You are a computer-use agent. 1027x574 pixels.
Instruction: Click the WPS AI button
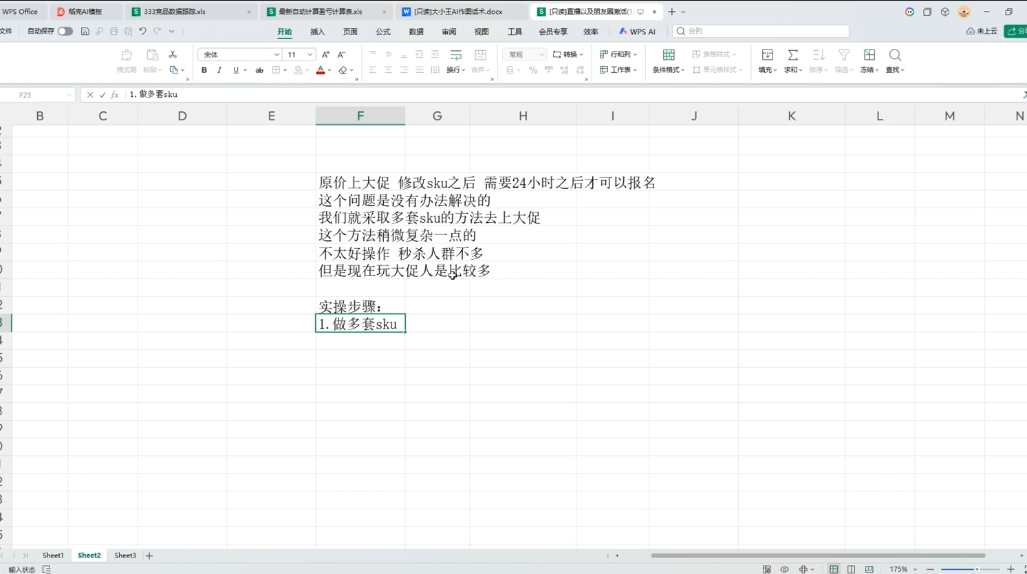click(638, 32)
